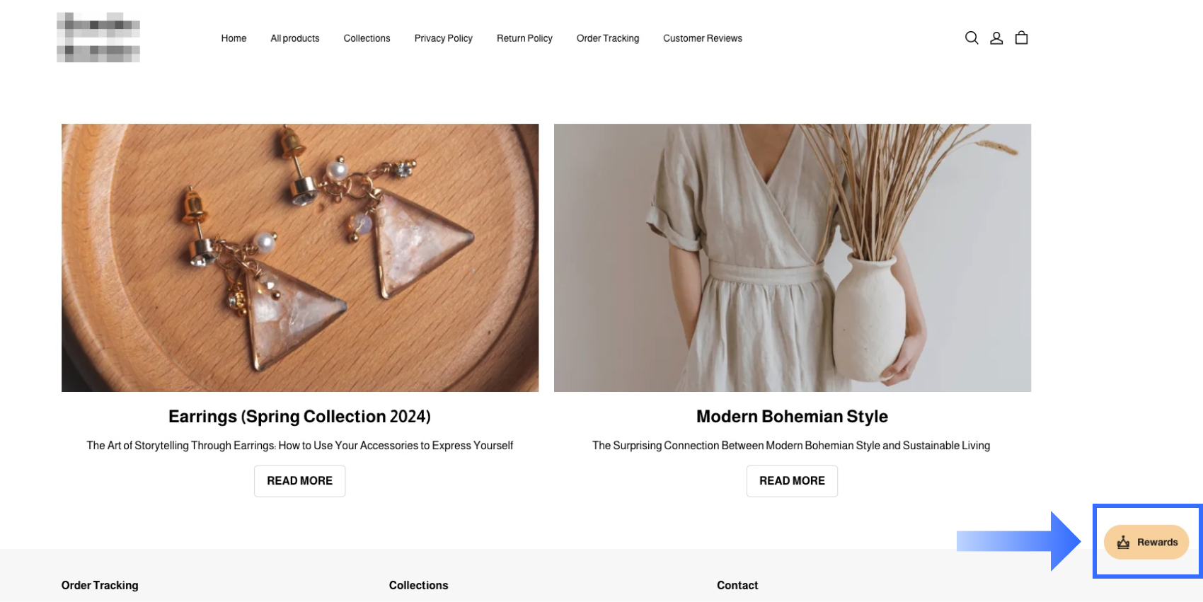This screenshot has width=1203, height=602.
Task: Open the All products menu item
Action: [x=294, y=38]
